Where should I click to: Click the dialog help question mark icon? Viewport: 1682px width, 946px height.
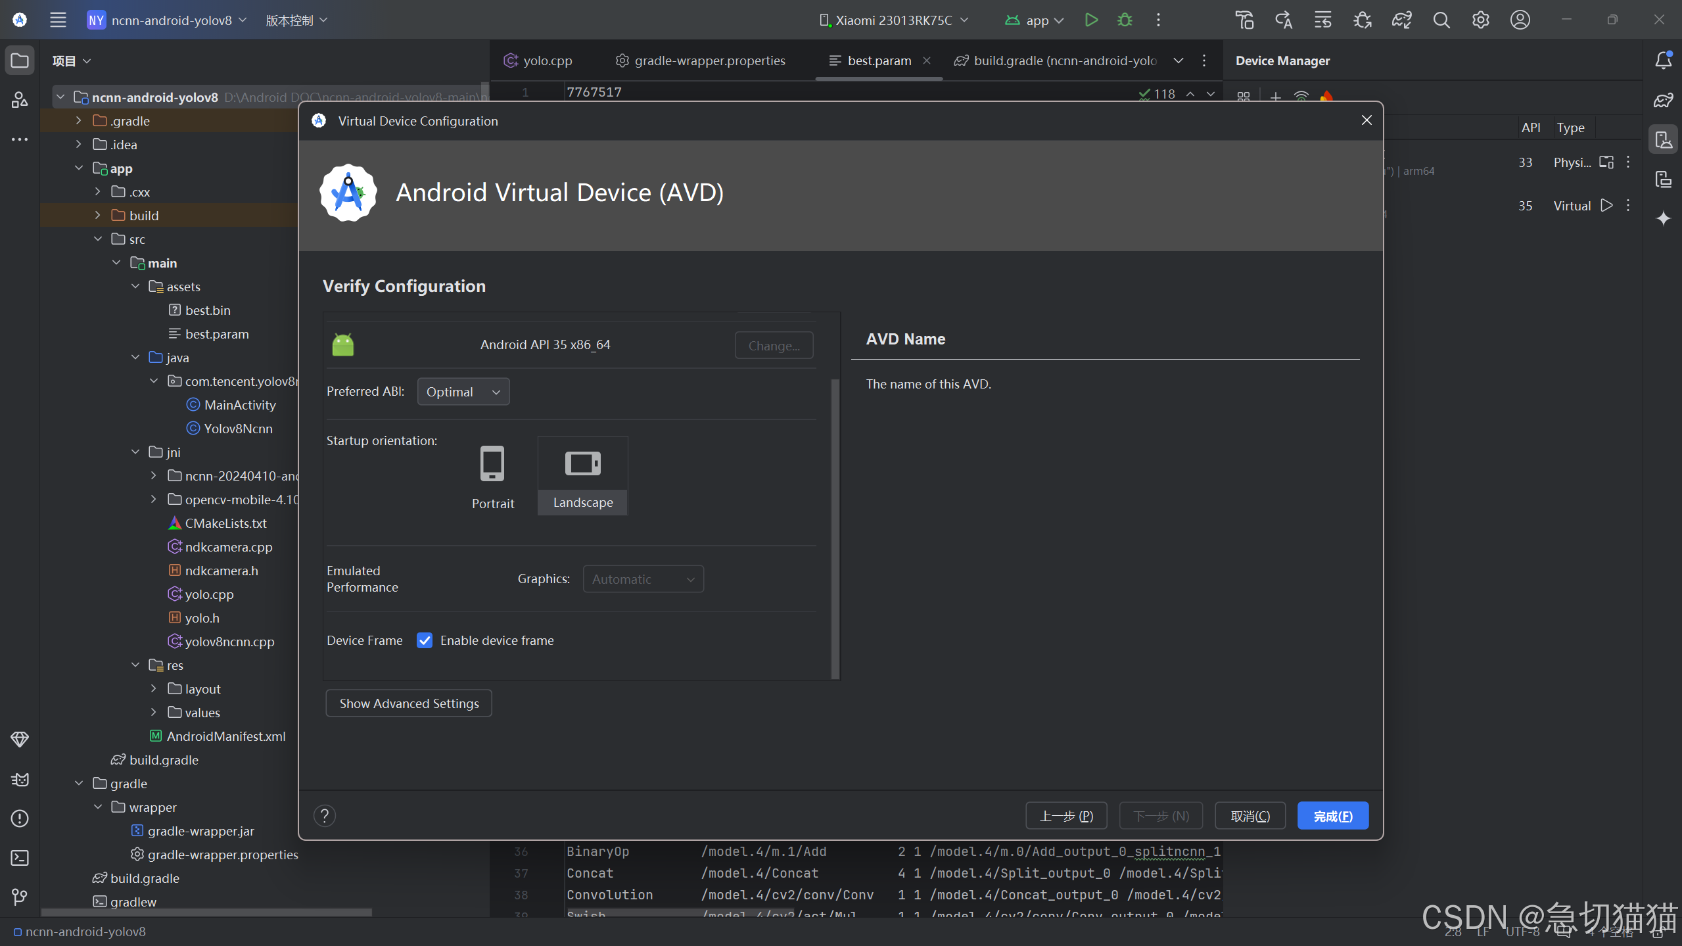coord(324,816)
